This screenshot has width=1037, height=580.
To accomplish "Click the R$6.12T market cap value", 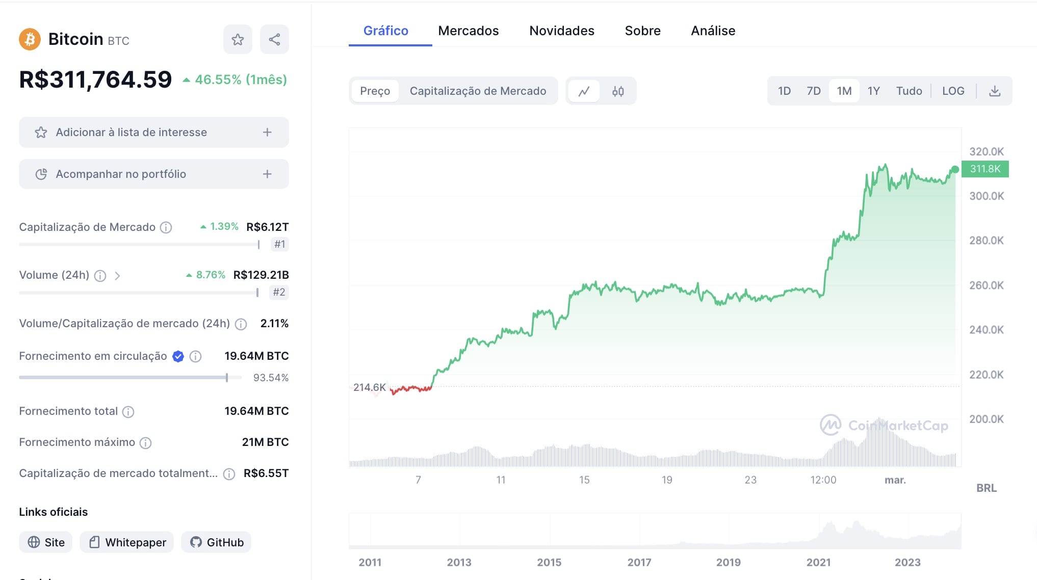I will [x=268, y=227].
